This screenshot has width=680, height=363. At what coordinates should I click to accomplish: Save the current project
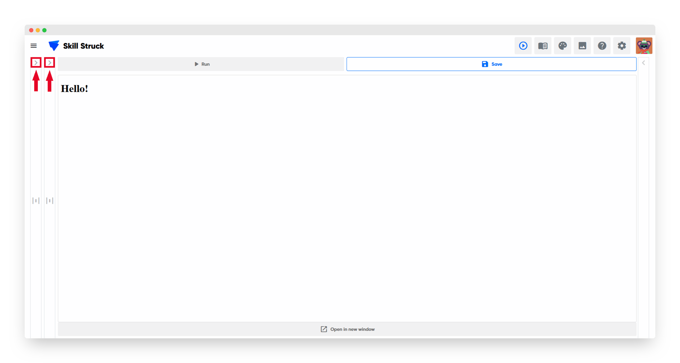click(492, 64)
